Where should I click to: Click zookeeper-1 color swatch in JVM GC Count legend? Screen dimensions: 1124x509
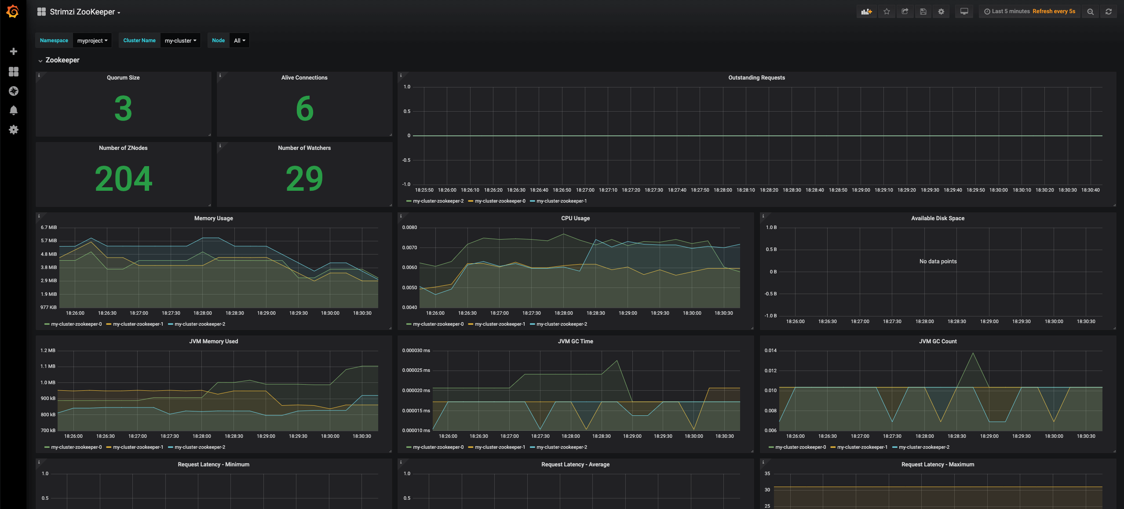833,447
